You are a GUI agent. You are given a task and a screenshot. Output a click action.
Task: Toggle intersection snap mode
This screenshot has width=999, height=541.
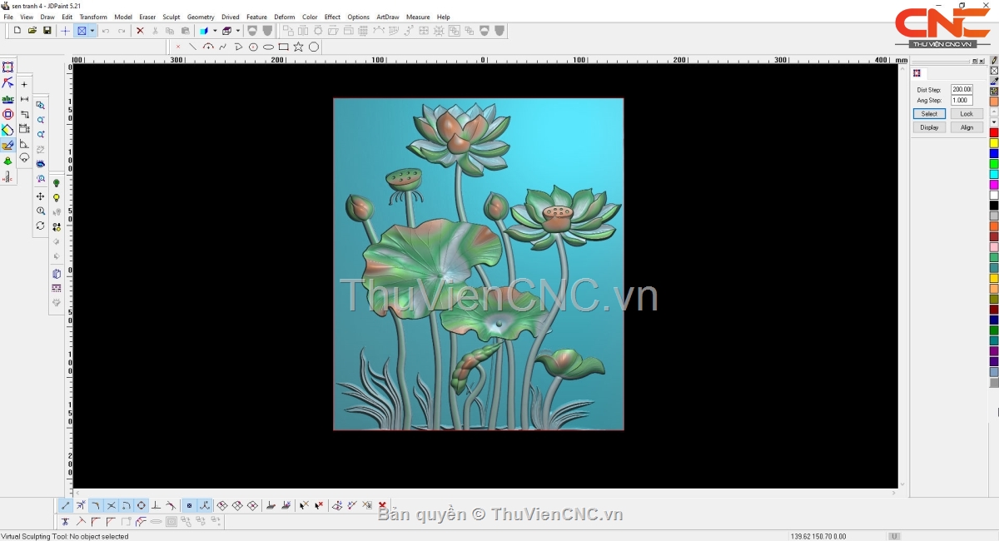tap(111, 506)
